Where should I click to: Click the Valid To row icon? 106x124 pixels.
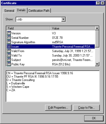9,55
